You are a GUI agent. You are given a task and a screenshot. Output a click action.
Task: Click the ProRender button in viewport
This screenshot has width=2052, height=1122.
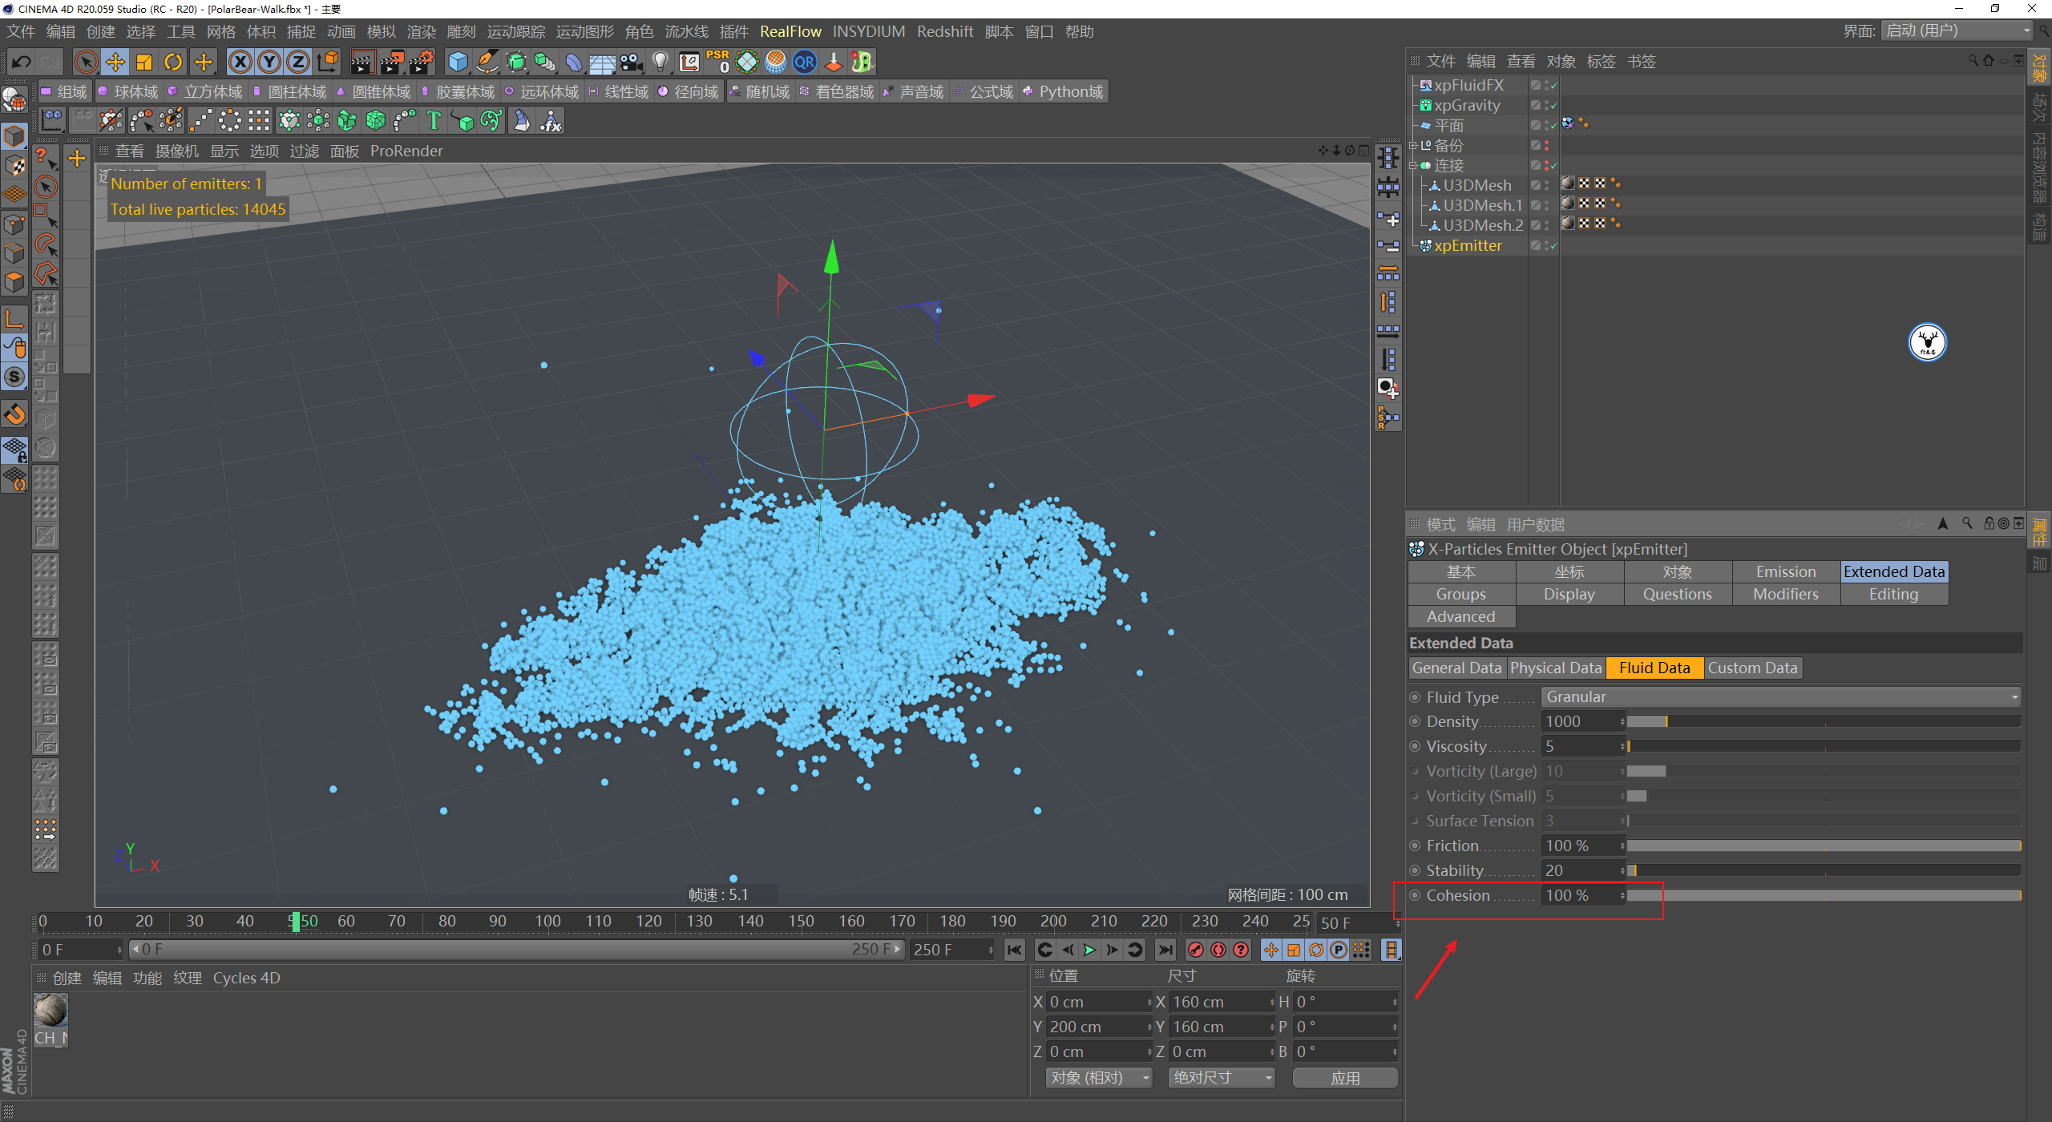[409, 152]
